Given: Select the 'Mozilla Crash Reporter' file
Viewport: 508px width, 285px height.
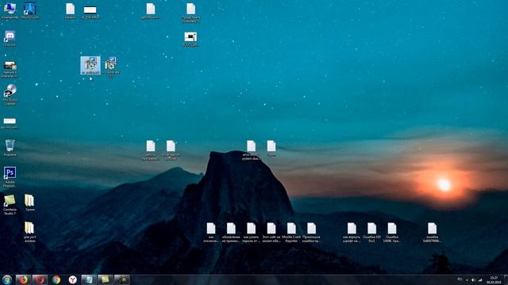Looking at the screenshot, I should (x=291, y=232).
